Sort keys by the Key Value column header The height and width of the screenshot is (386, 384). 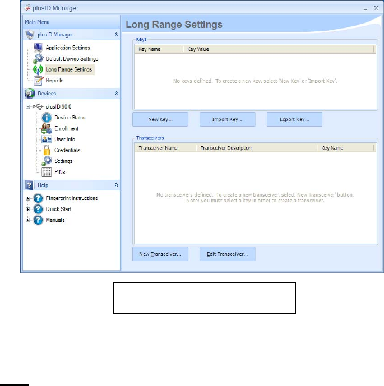click(279, 49)
